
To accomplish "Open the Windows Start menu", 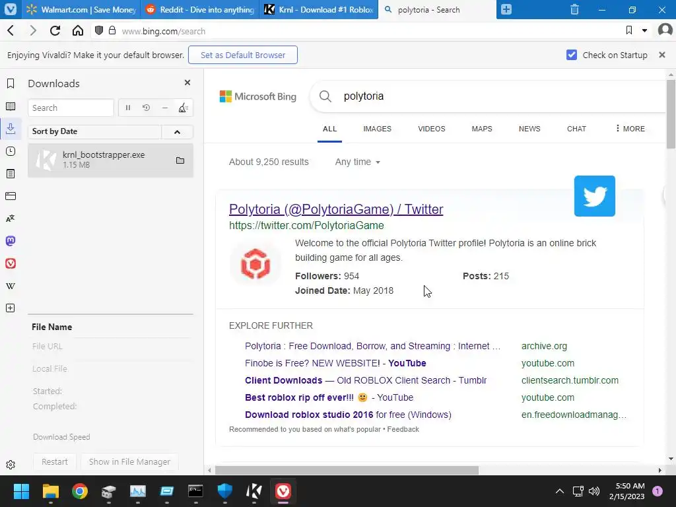I will (x=21, y=491).
